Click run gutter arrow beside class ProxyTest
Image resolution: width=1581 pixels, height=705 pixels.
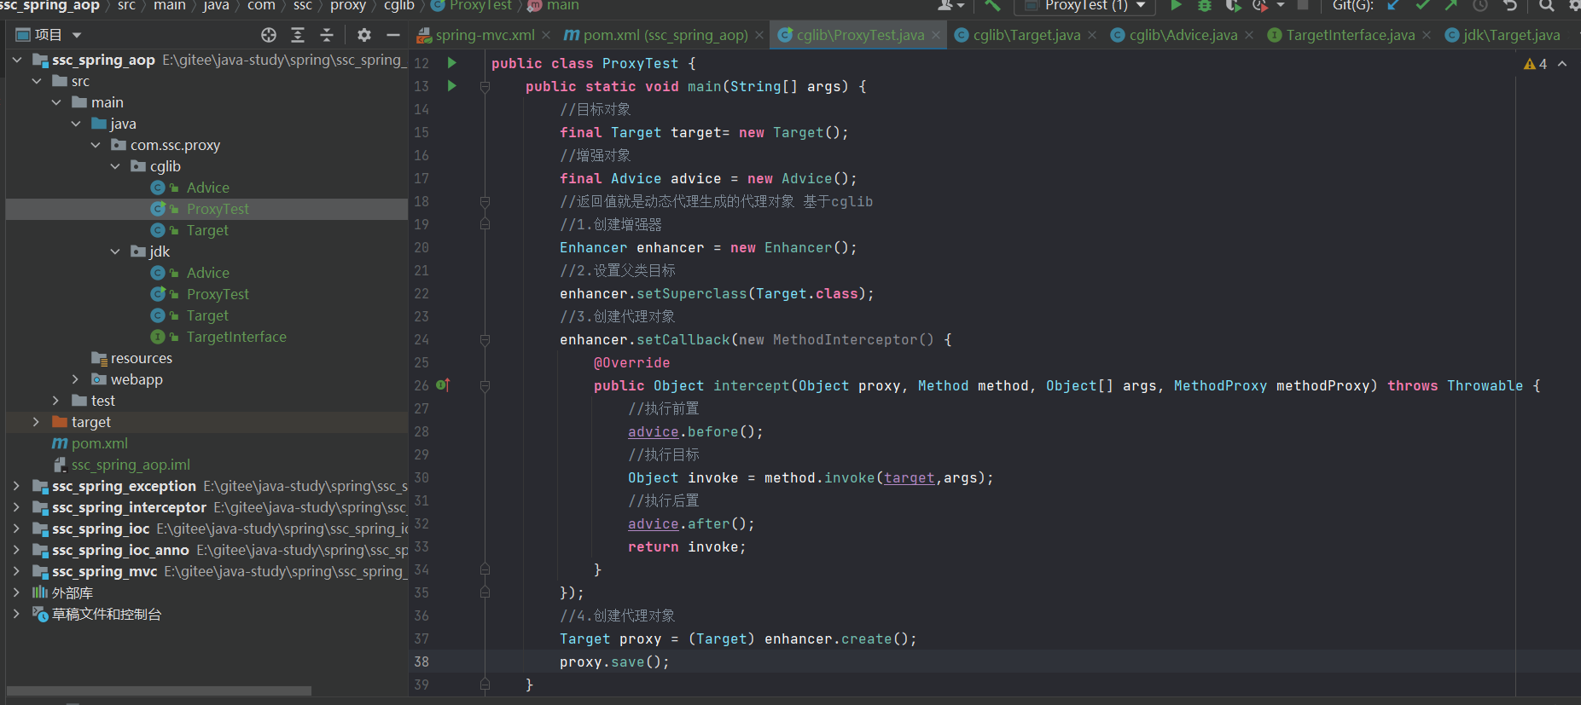click(452, 63)
